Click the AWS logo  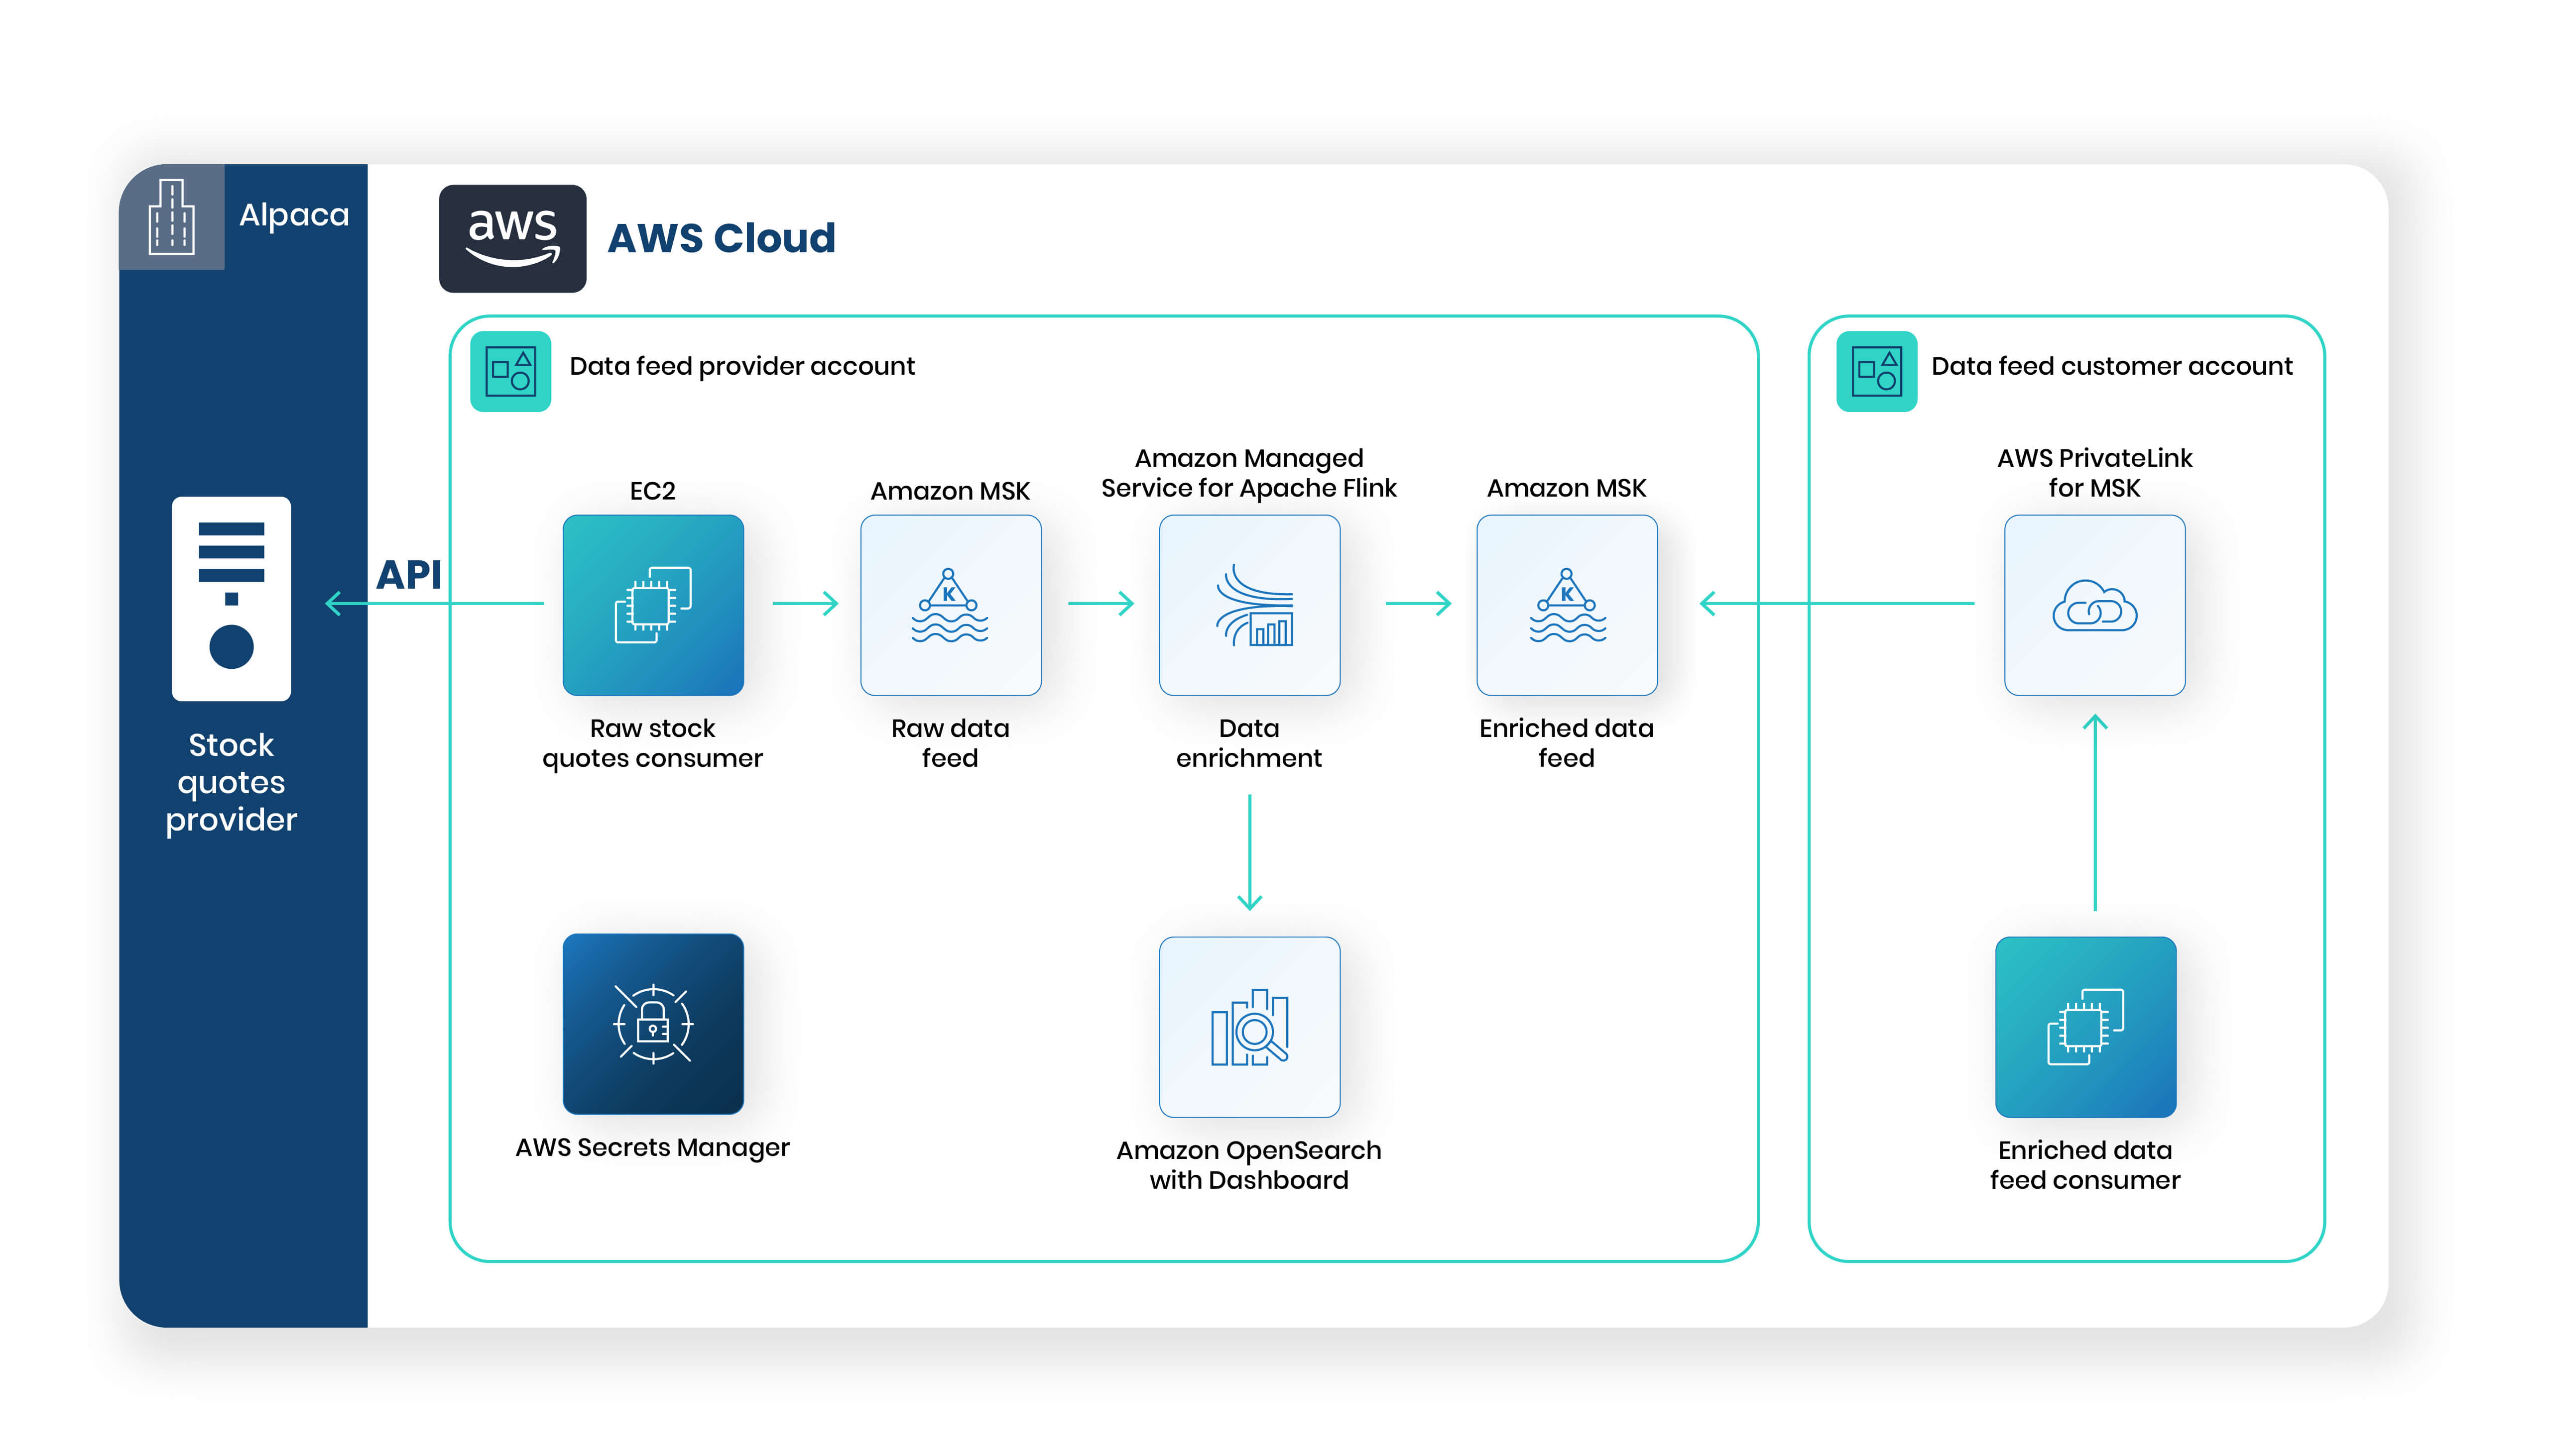pyautogui.click(x=512, y=238)
